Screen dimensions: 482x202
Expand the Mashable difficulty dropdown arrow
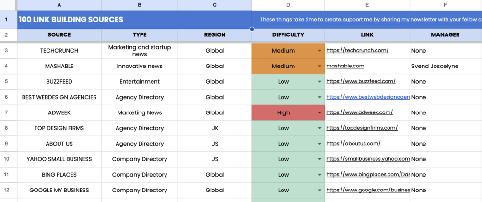tap(320, 67)
